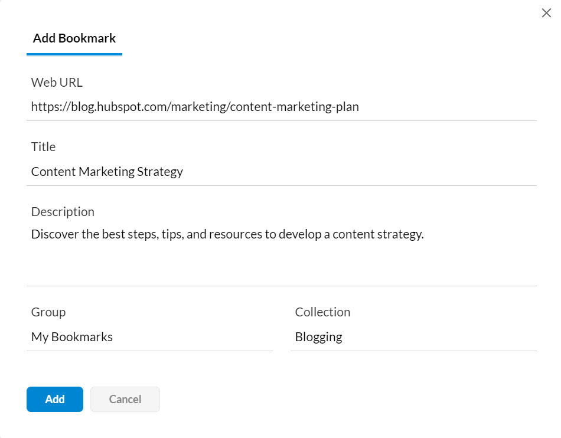Click the description sentence about content strategy
561x438 pixels.
click(x=227, y=234)
